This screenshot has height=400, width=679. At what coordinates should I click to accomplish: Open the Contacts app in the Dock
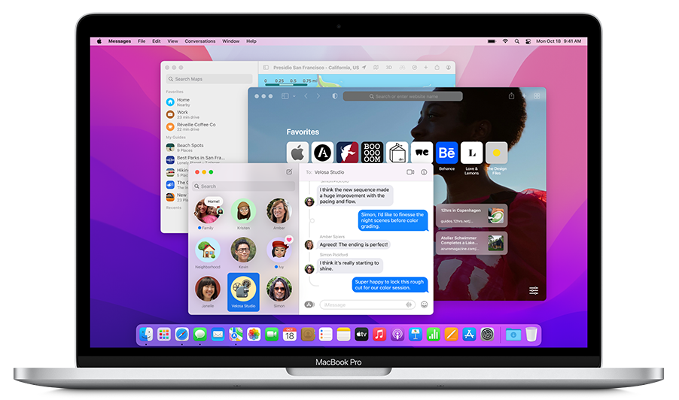[307, 335]
